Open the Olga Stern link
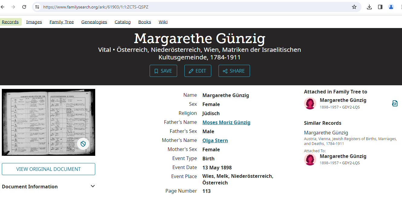Screen dimensions: 402x198 [215, 140]
